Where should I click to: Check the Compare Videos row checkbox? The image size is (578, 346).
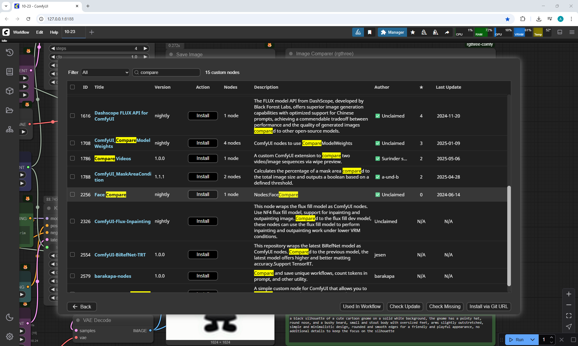pyautogui.click(x=73, y=158)
